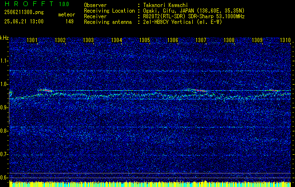Click the 0.7 kHz axis label
The height and width of the screenshot is (187, 295).
pos(3,154)
